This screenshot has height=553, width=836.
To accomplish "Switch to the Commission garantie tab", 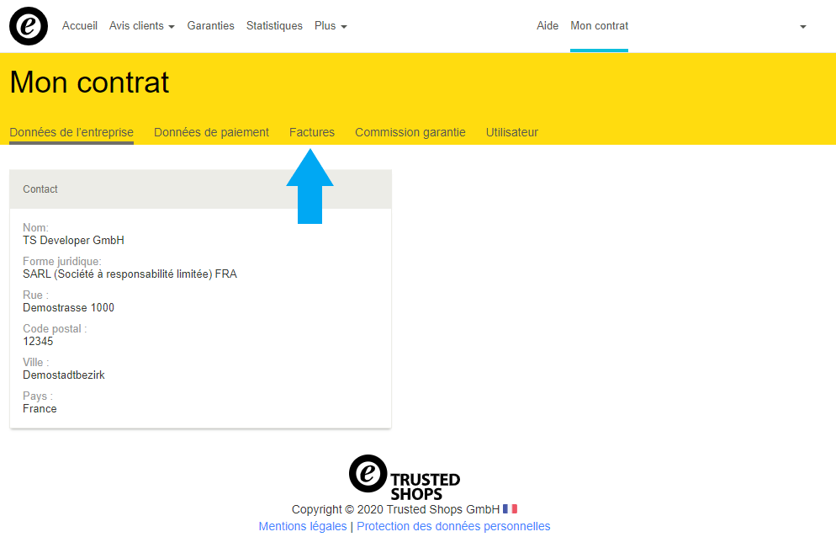I will 410,132.
